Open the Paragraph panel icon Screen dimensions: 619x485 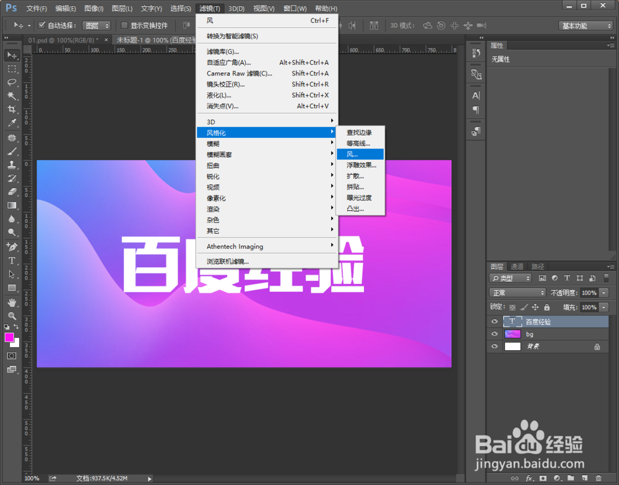click(475, 109)
